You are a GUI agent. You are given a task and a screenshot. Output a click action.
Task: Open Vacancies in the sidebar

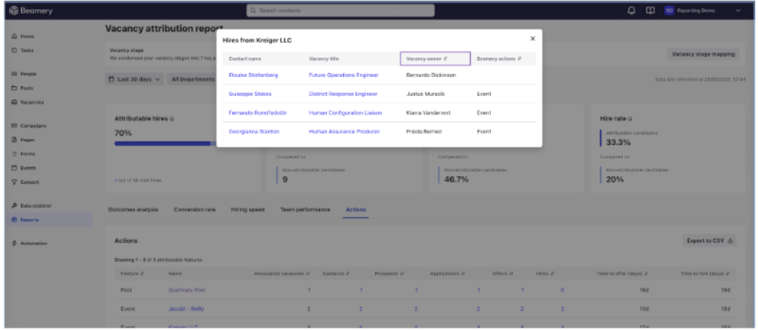click(27, 102)
